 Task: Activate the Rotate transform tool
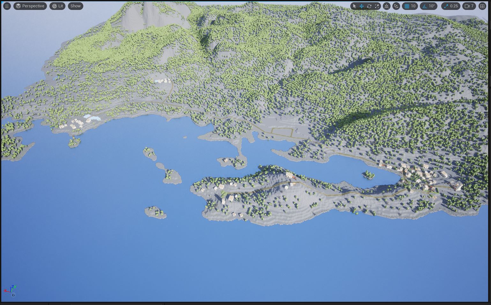[x=369, y=6]
